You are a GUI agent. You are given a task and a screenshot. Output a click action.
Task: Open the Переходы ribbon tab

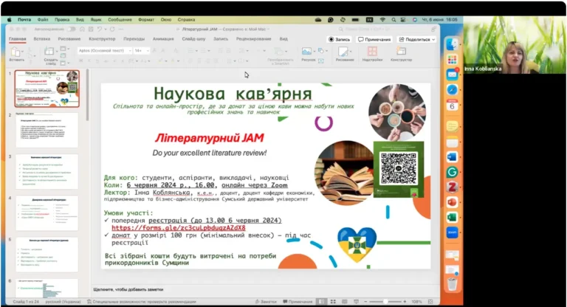pos(134,38)
